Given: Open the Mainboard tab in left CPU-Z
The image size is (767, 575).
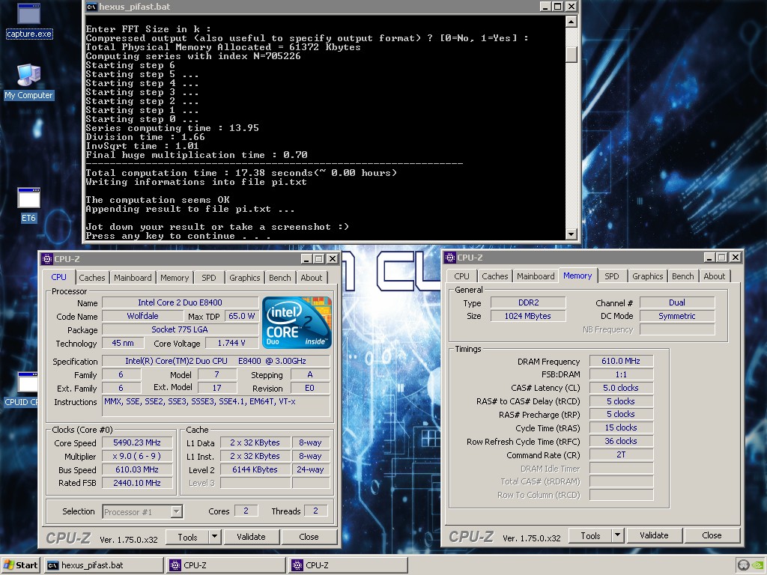Looking at the screenshot, I should point(133,278).
